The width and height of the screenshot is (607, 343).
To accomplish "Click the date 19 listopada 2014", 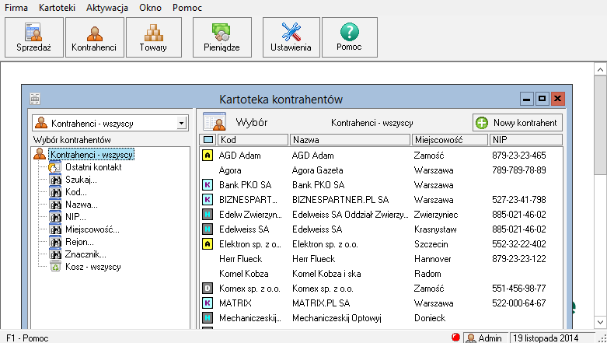I will pos(546,338).
